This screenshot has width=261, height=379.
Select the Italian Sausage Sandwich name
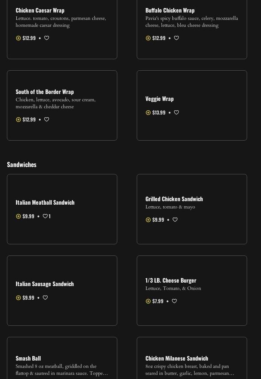[x=45, y=284]
